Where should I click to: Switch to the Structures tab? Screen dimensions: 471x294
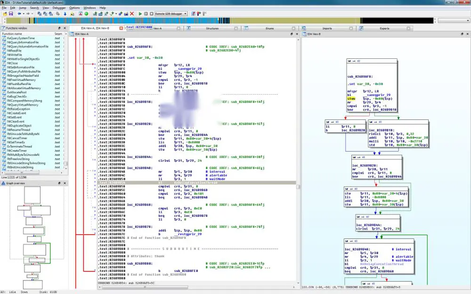[212, 28]
